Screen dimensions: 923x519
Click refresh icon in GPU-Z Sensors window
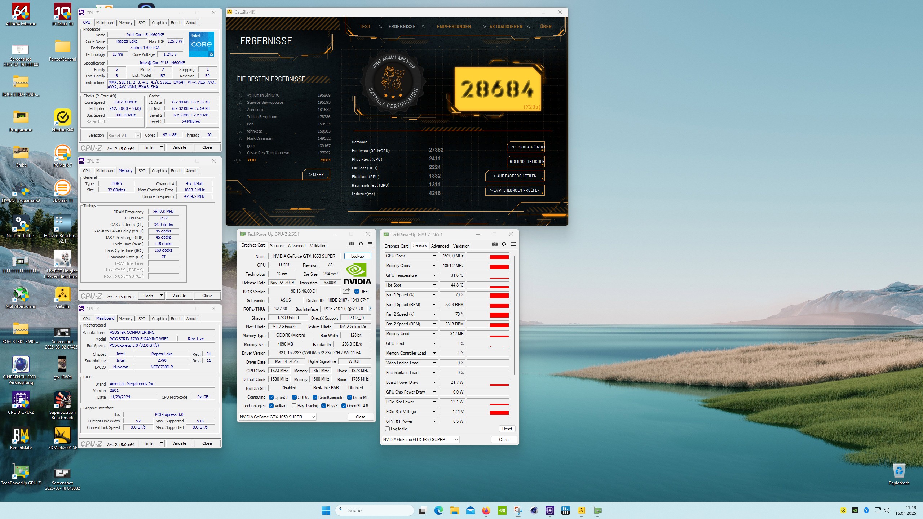click(x=504, y=244)
